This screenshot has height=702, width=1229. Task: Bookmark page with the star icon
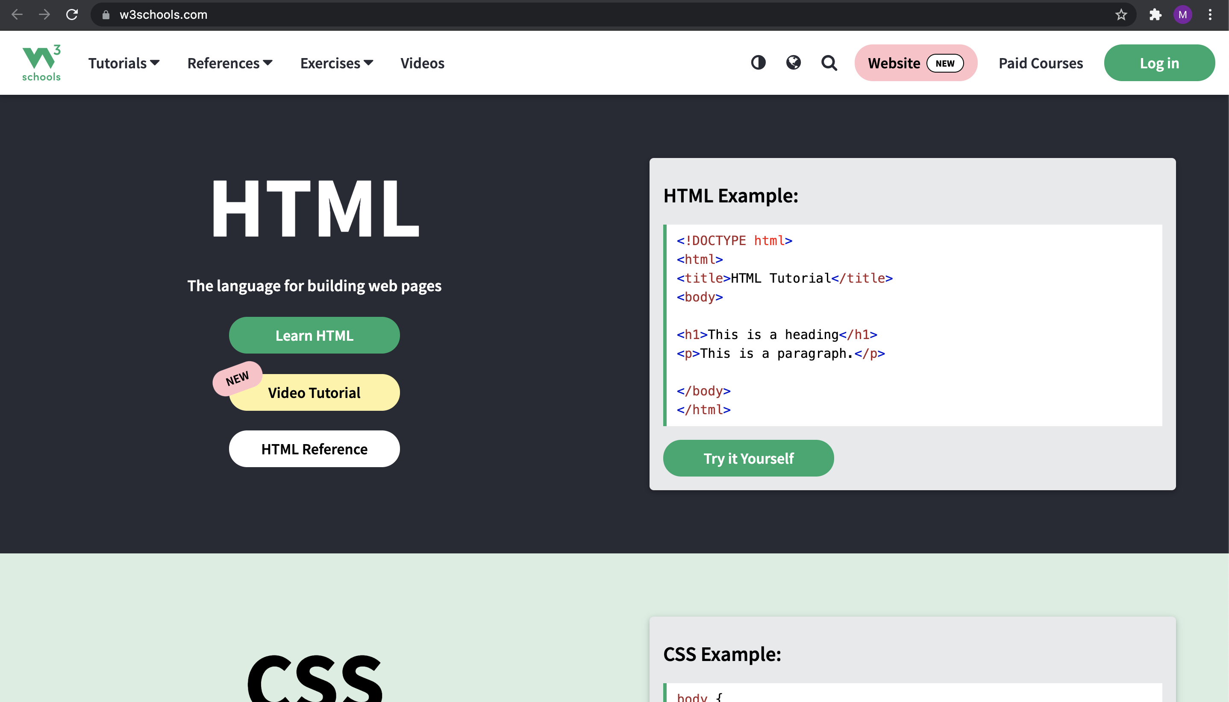[1121, 15]
